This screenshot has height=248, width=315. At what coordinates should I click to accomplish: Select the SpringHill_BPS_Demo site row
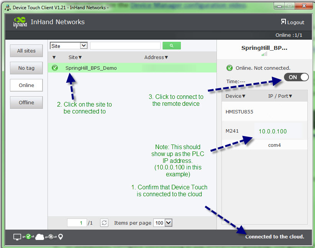(x=132, y=68)
